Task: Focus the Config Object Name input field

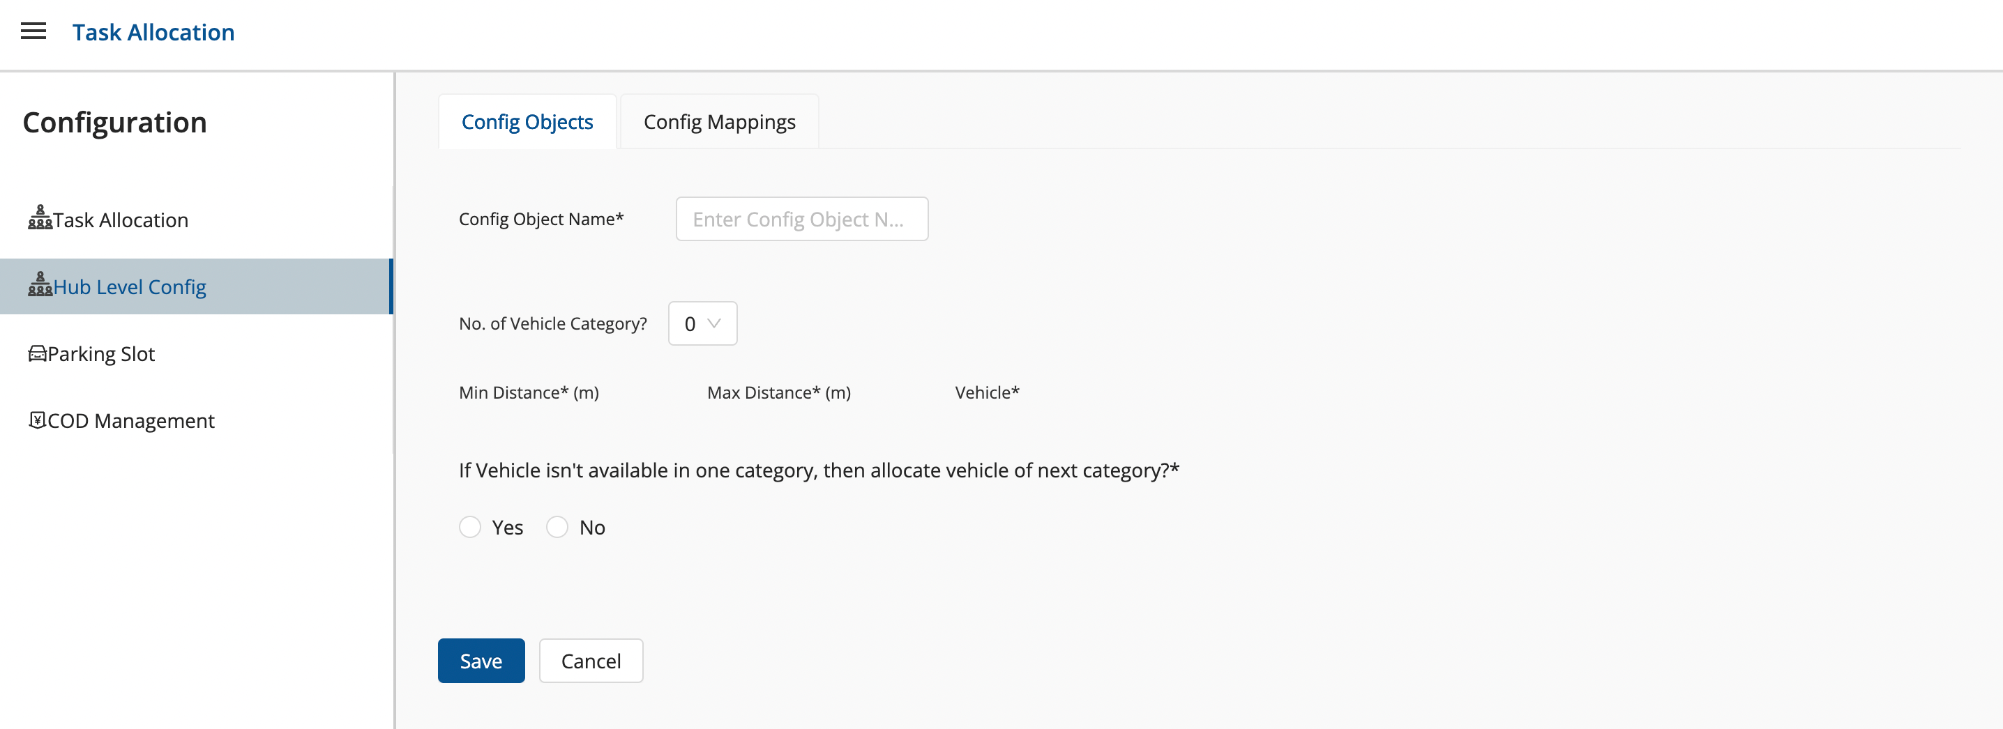Action: [x=801, y=219]
